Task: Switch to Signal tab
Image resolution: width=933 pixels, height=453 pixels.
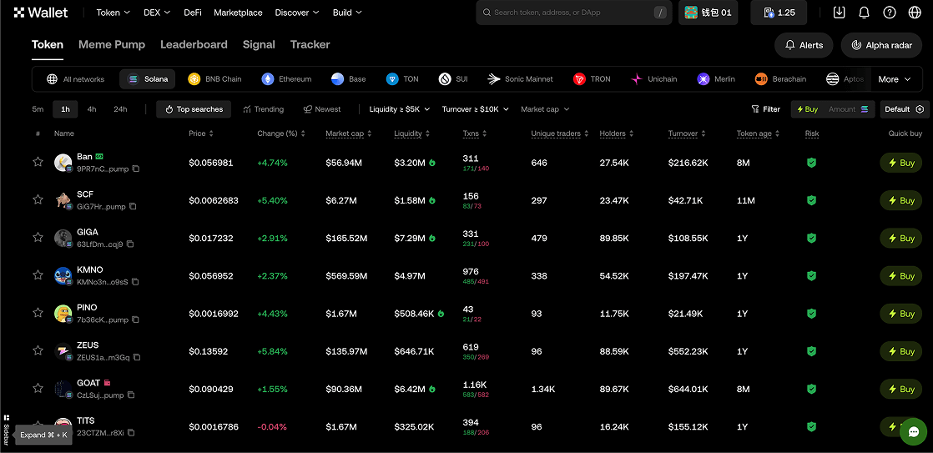Action: click(x=259, y=44)
